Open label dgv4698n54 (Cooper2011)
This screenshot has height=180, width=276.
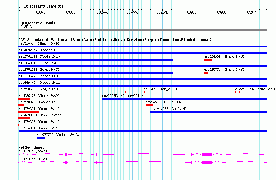40,115
